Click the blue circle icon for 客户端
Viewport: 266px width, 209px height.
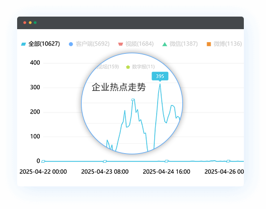point(71,44)
